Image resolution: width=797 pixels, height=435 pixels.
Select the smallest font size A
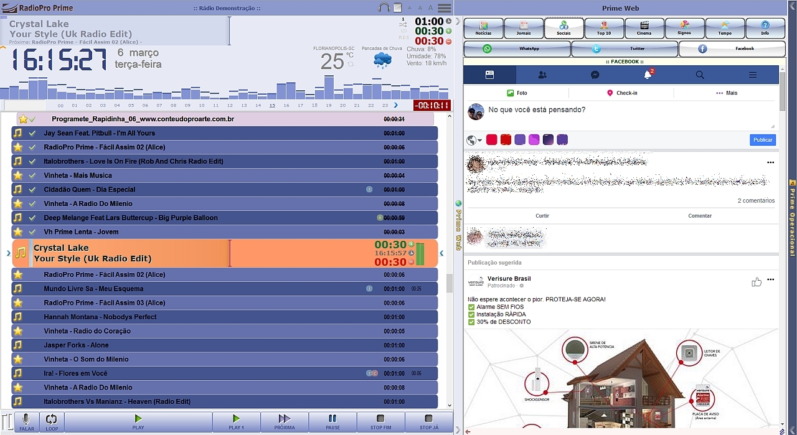(409, 9)
